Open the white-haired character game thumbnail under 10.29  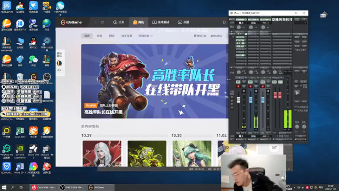102,154
